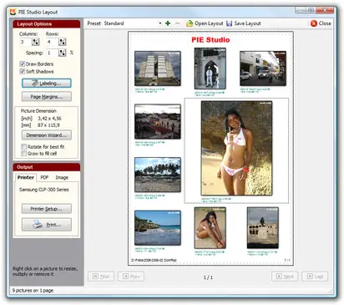The height and width of the screenshot is (305, 344).
Task: Select the street with cars thumbnail
Action: pyautogui.click(x=263, y=69)
